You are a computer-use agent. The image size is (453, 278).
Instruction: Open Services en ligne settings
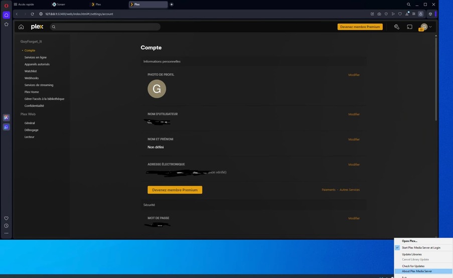(35, 57)
